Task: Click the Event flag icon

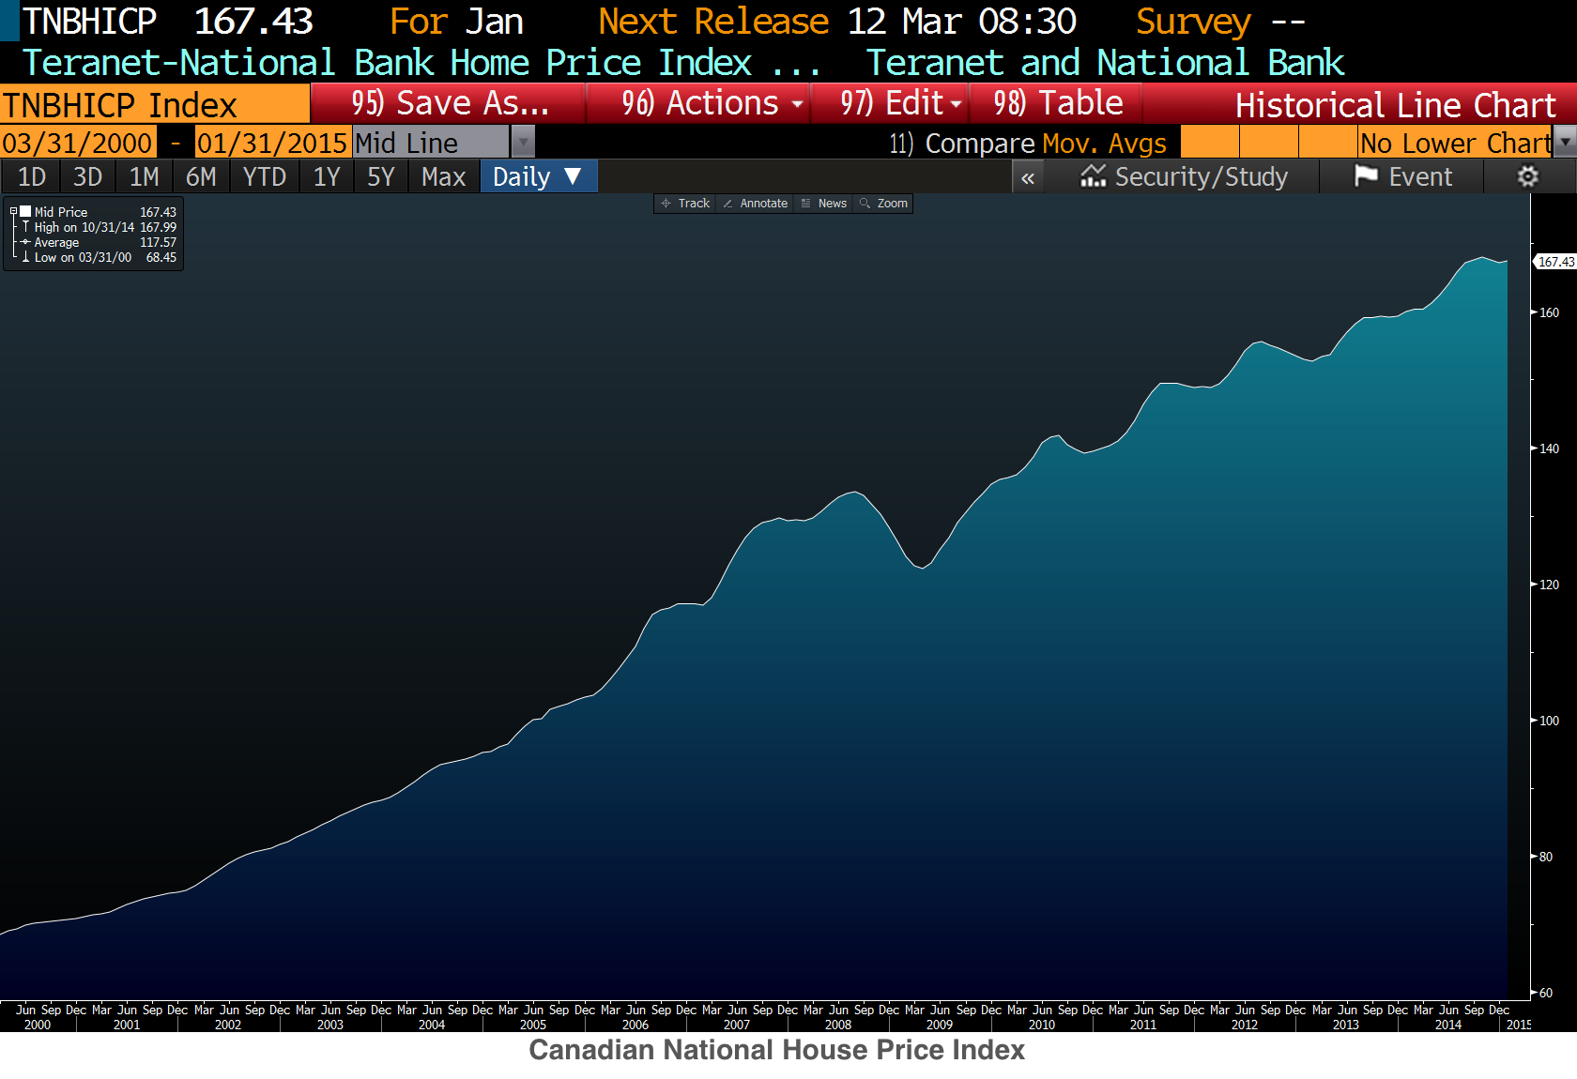Action: [x=1366, y=175]
